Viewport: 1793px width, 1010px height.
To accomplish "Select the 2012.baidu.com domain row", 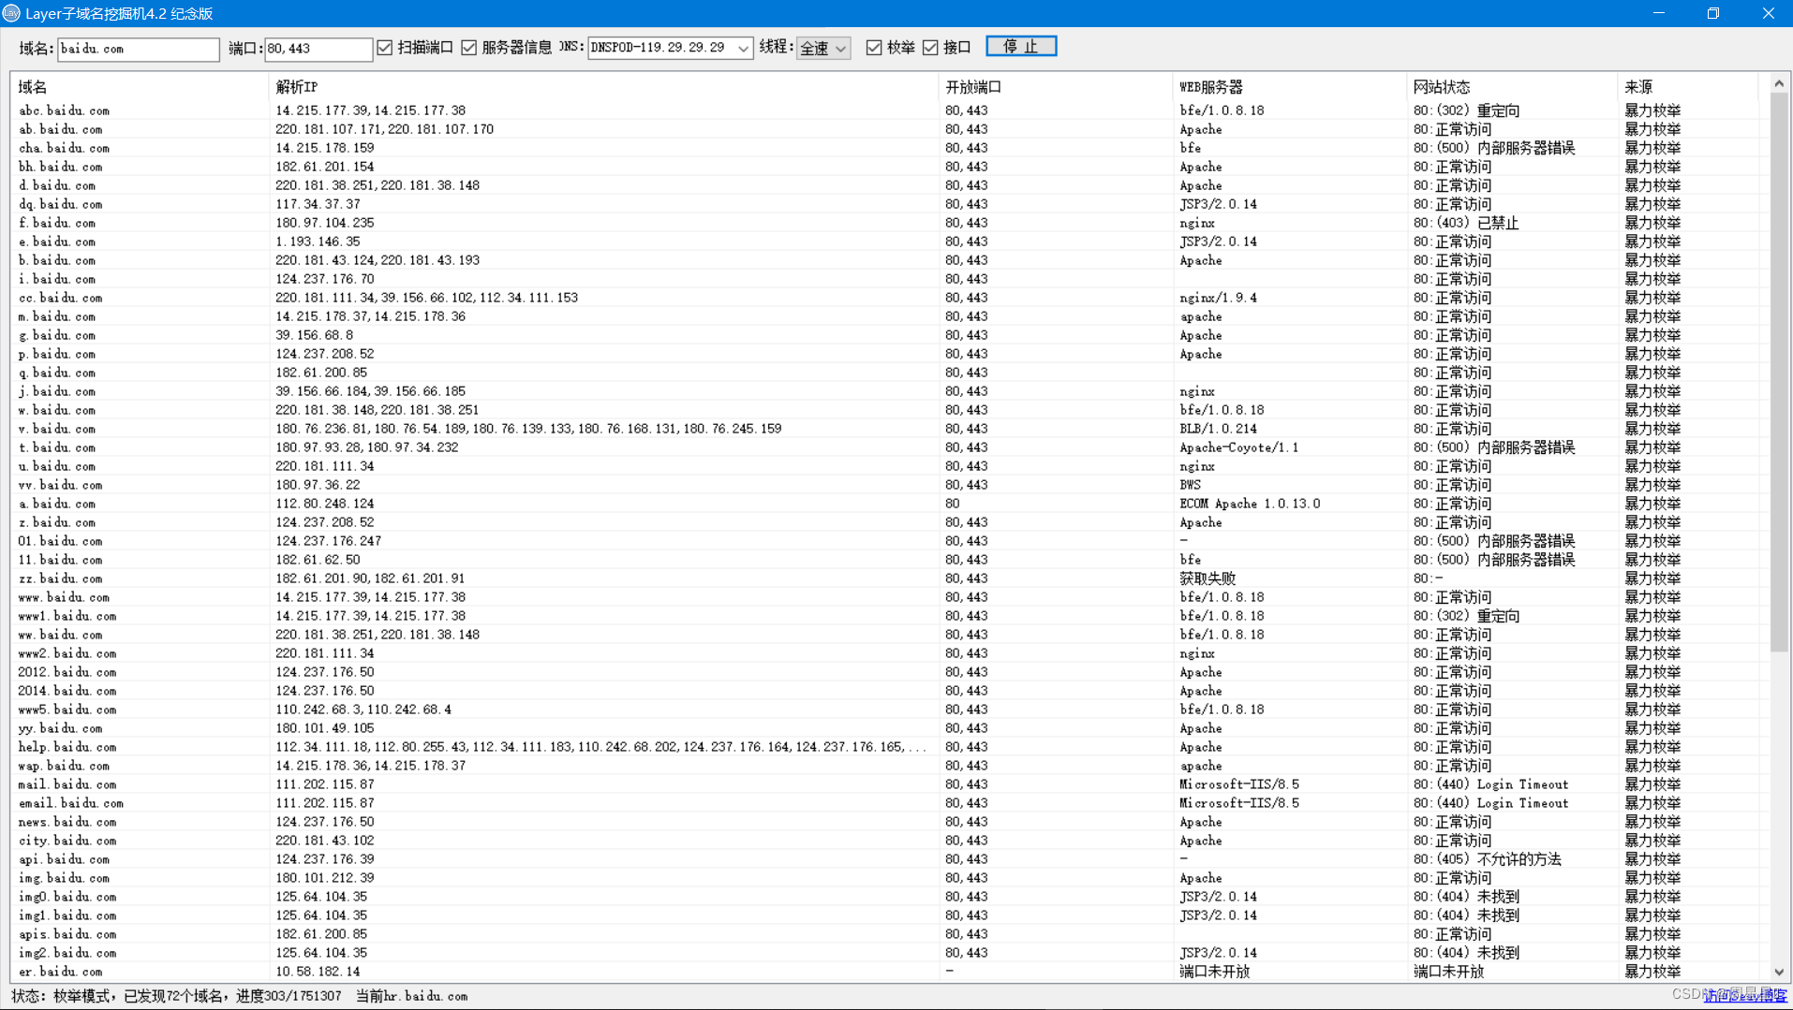I will (x=885, y=672).
